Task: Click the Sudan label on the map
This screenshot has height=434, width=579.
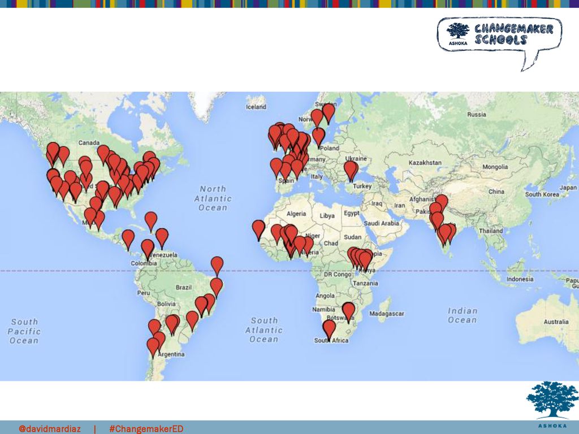Action: pos(353,237)
